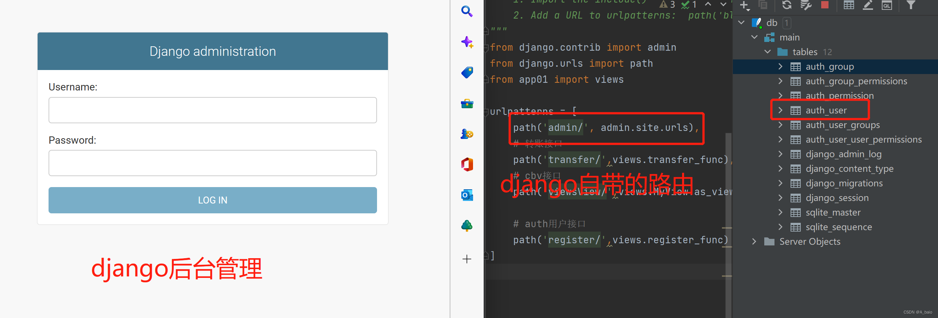Open data source properties wrench icon
This screenshot has width=938, height=318.
click(x=806, y=5)
